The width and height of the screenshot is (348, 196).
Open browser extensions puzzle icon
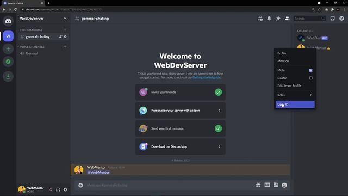[x=332, y=10]
